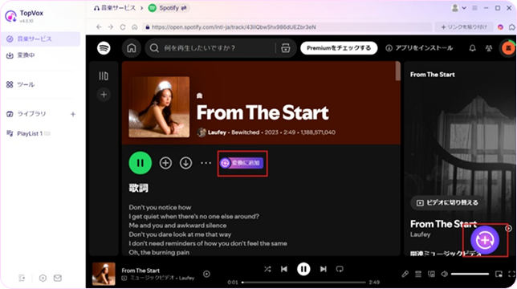Reload the page with refresh icon

[x=123, y=27]
